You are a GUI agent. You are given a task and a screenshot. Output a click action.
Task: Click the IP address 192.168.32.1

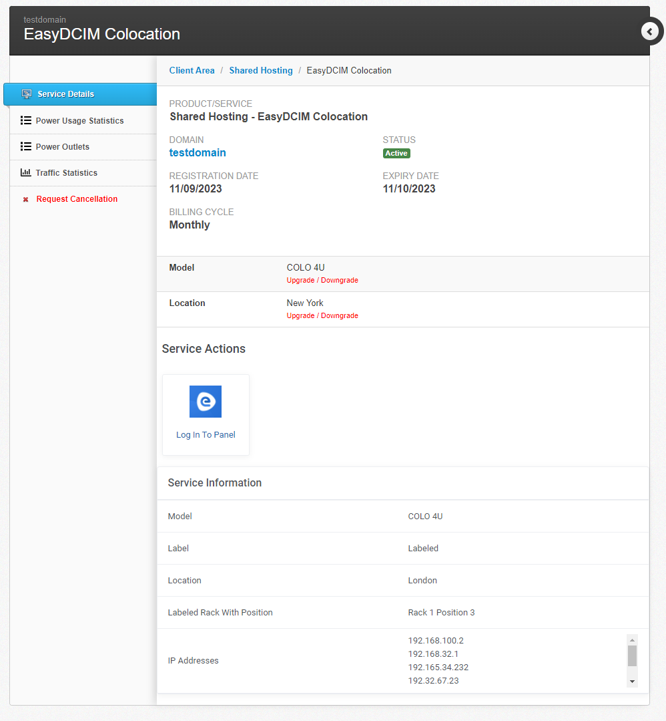pos(433,654)
